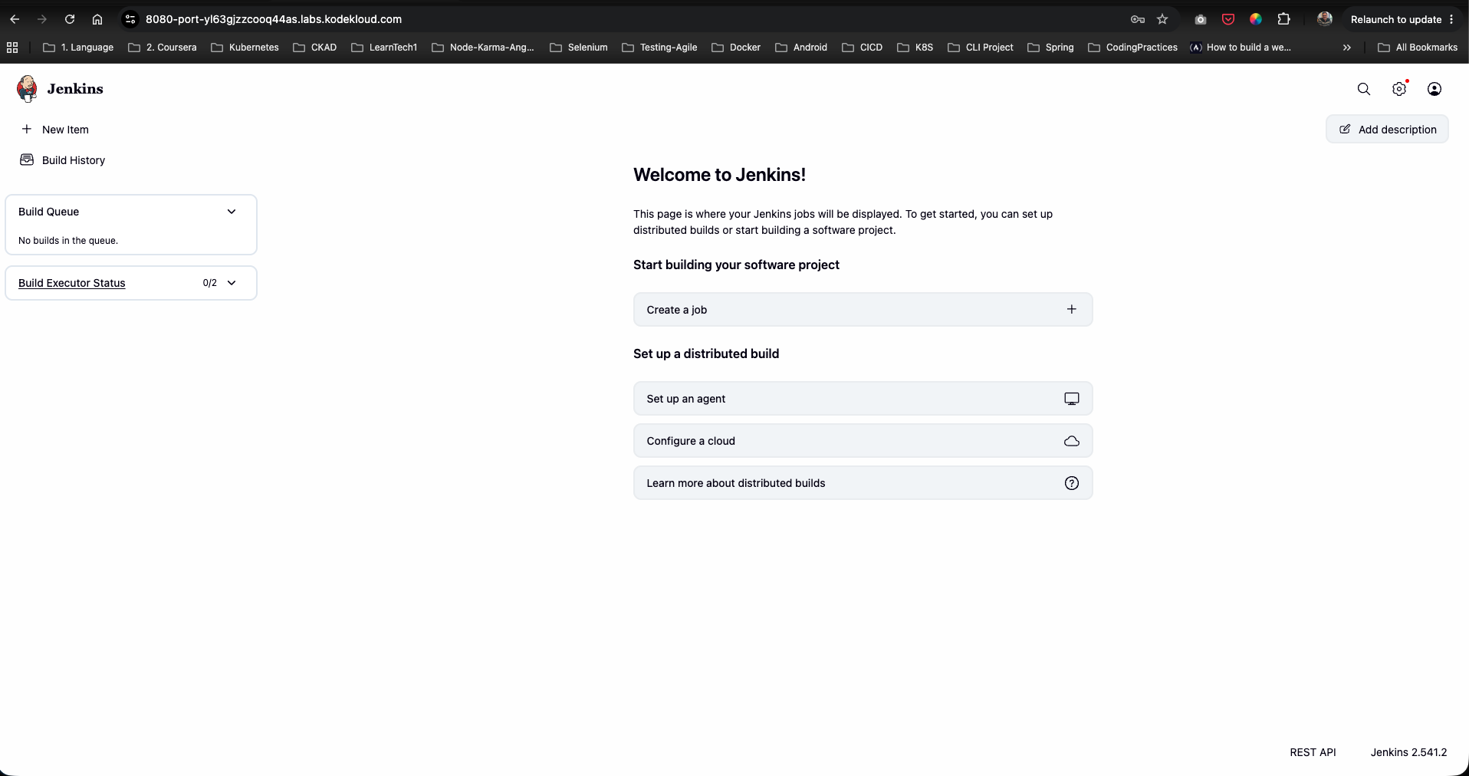Click Set up an agent

(863, 399)
